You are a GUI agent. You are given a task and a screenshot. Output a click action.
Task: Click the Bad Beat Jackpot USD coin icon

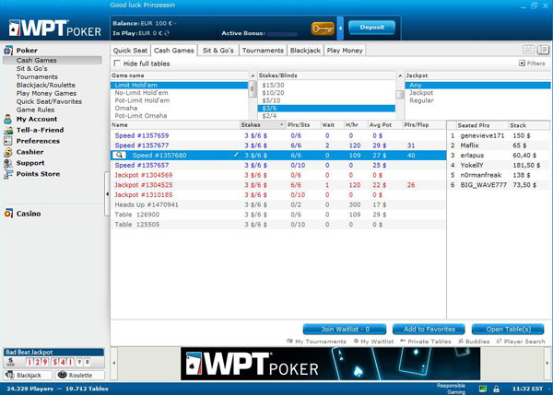click(10, 362)
